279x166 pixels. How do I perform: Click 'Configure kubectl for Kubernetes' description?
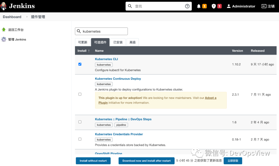coord(118,70)
